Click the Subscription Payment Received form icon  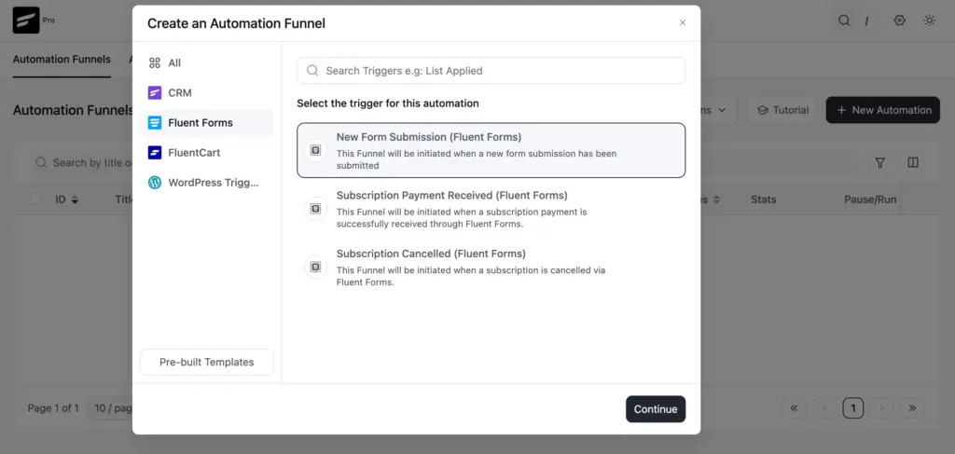point(315,209)
